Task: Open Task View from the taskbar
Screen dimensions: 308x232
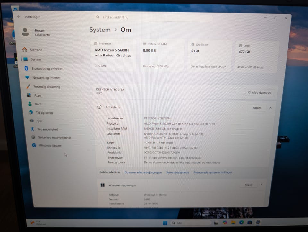Action: (216, 223)
